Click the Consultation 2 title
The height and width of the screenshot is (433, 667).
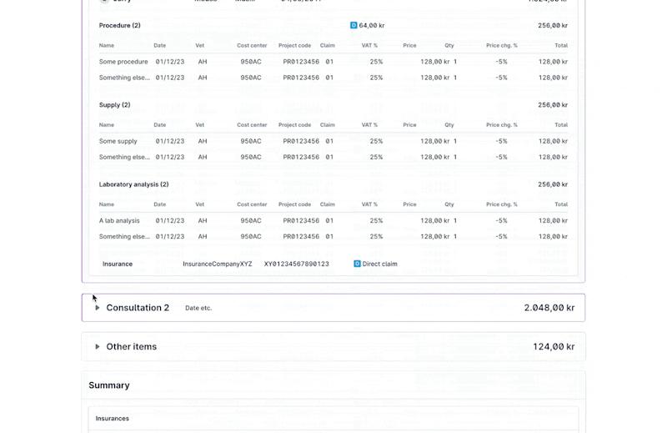(x=138, y=308)
